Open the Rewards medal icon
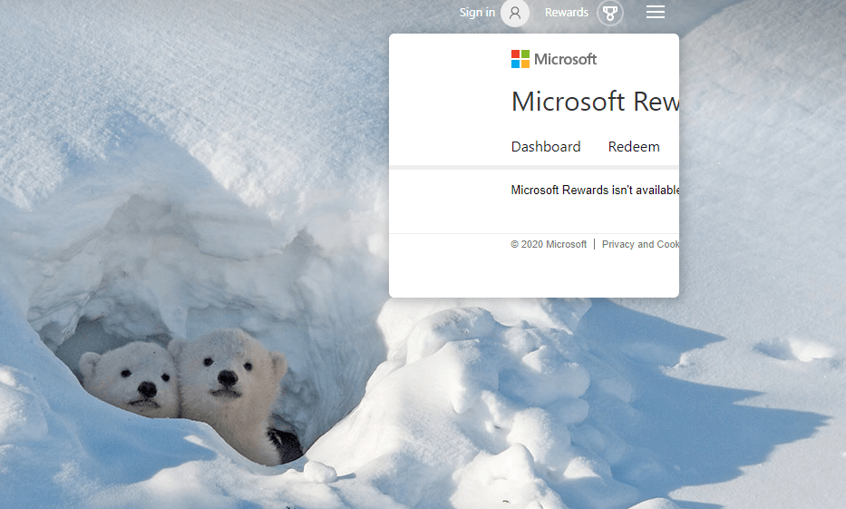846x509 pixels. (611, 13)
